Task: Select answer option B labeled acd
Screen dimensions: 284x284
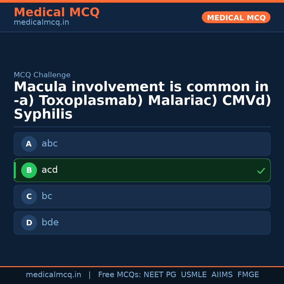Action: tap(142, 170)
